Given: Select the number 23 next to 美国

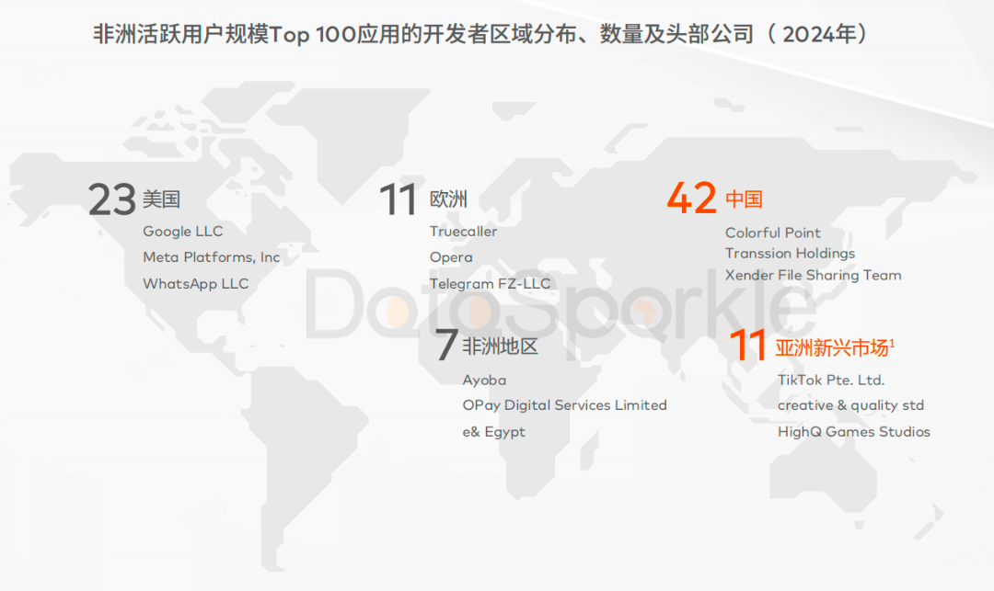Looking at the screenshot, I should [x=111, y=200].
